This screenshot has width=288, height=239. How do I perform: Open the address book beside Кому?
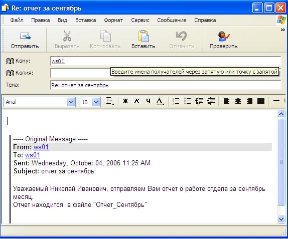tap(10, 61)
